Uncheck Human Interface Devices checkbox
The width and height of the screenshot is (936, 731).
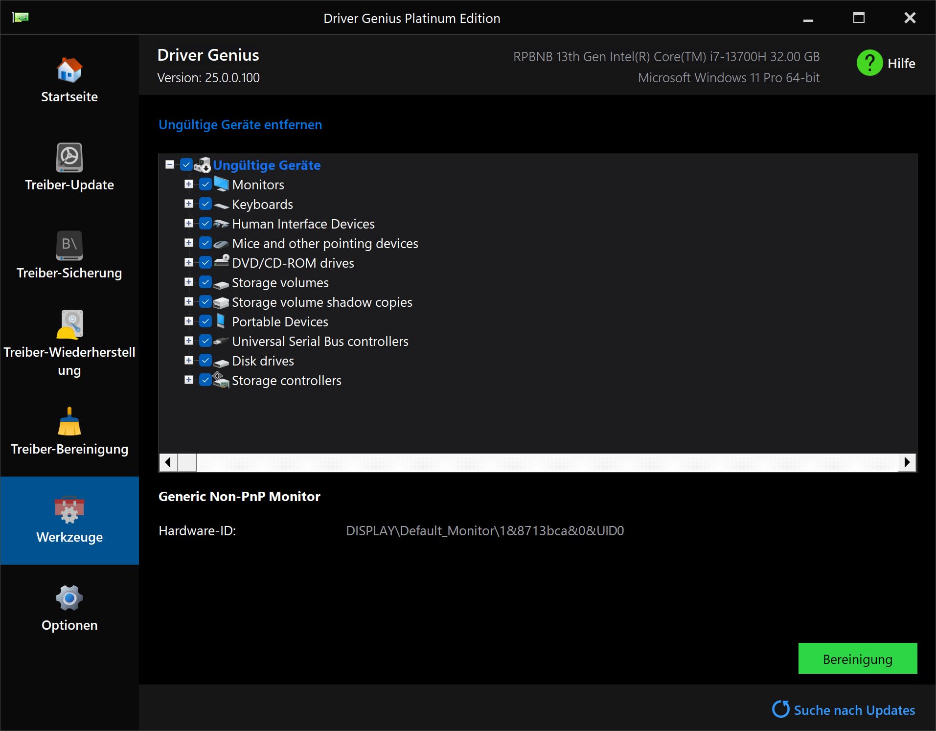205,223
